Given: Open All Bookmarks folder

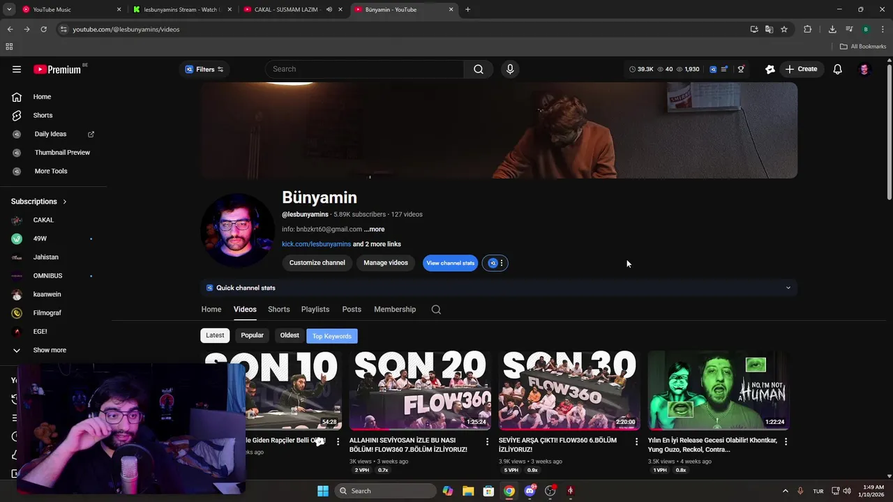Looking at the screenshot, I should (x=863, y=47).
